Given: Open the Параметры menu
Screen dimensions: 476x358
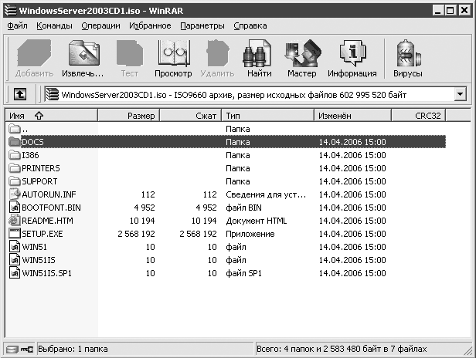Looking at the screenshot, I should pyautogui.click(x=201, y=25).
